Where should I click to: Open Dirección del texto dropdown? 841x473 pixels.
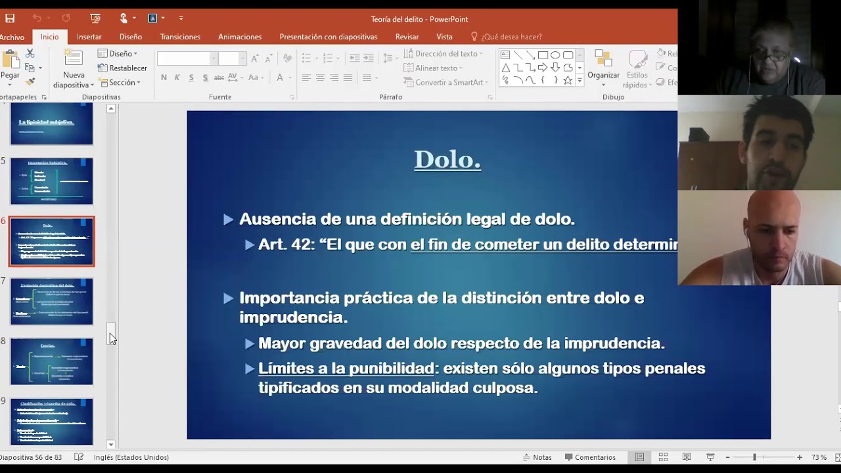pos(443,54)
